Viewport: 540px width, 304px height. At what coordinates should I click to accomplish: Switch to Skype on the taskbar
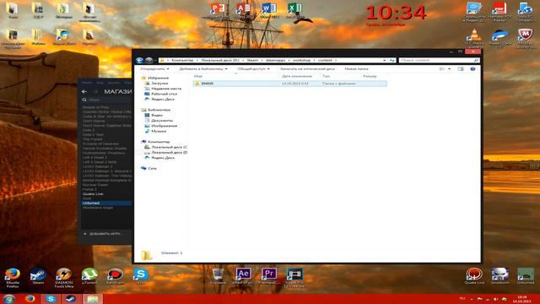coord(51,299)
